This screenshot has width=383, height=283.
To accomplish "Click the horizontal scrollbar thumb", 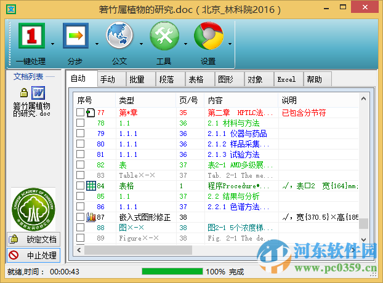I will [138, 250].
